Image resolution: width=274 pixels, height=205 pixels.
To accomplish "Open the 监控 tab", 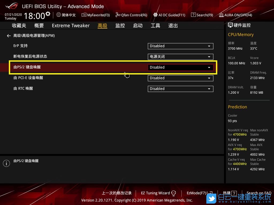I will pos(120,26).
